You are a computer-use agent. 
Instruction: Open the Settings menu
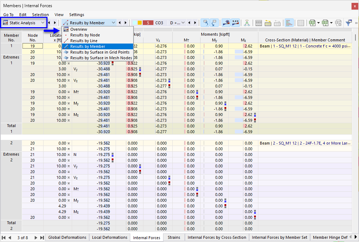(x=76, y=14)
